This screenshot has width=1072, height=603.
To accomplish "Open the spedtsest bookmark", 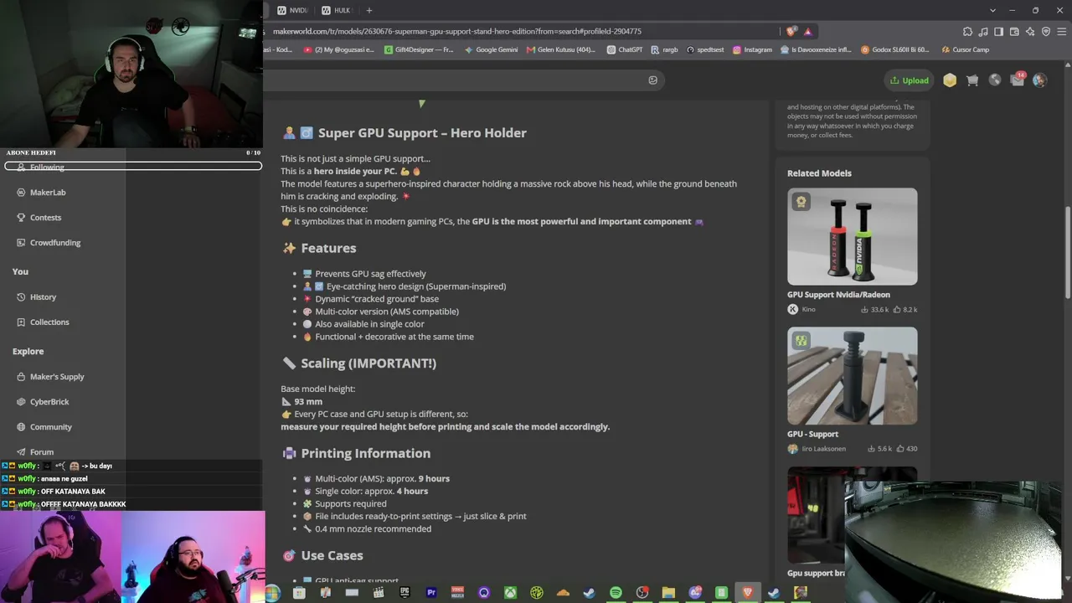I will click(705, 49).
